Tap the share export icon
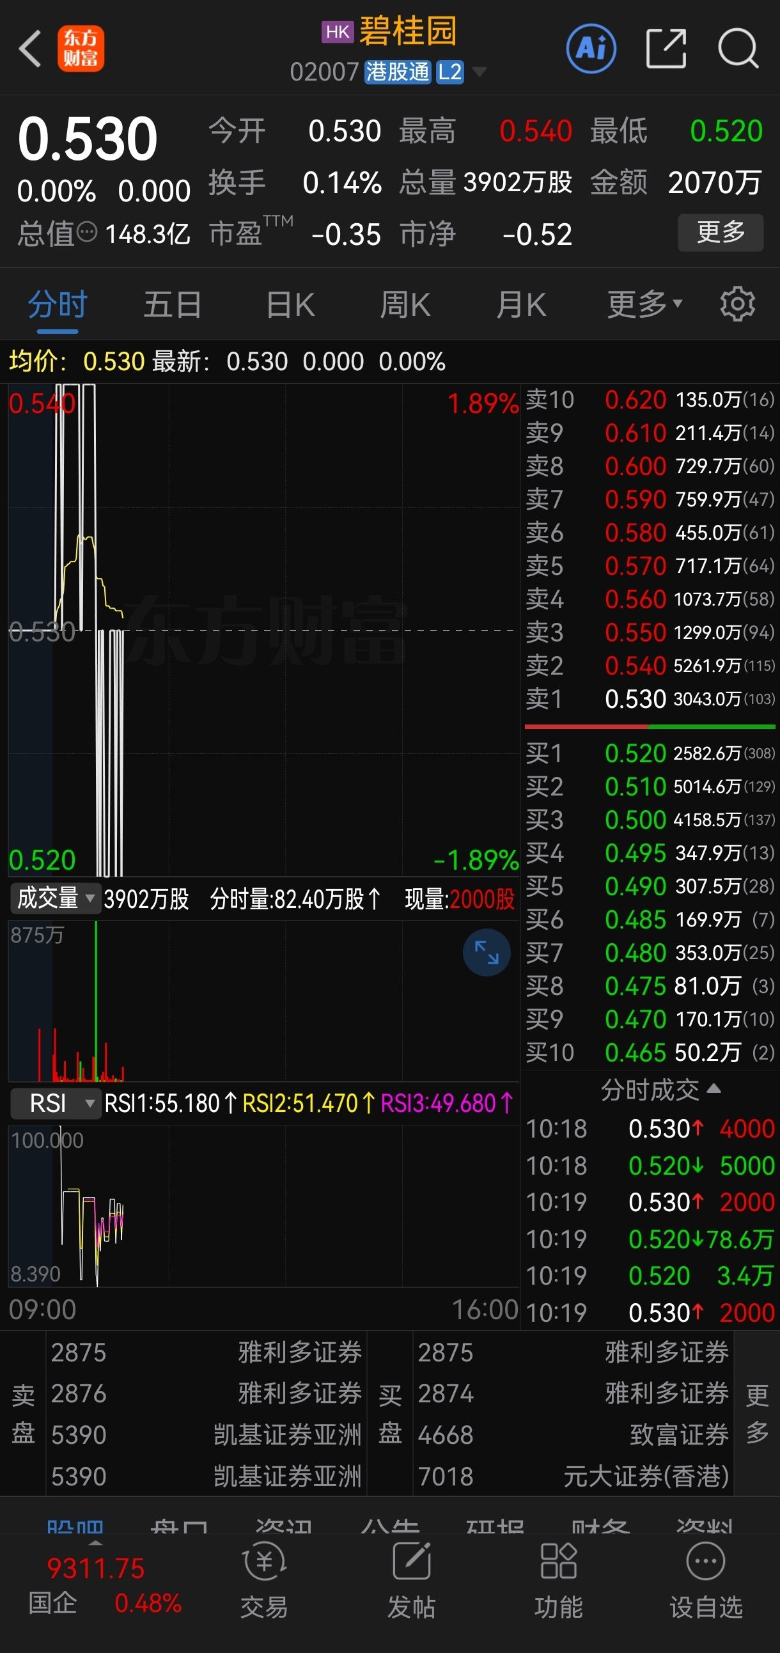 [x=666, y=48]
